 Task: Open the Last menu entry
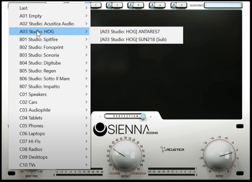pyautogui.click(x=50, y=8)
